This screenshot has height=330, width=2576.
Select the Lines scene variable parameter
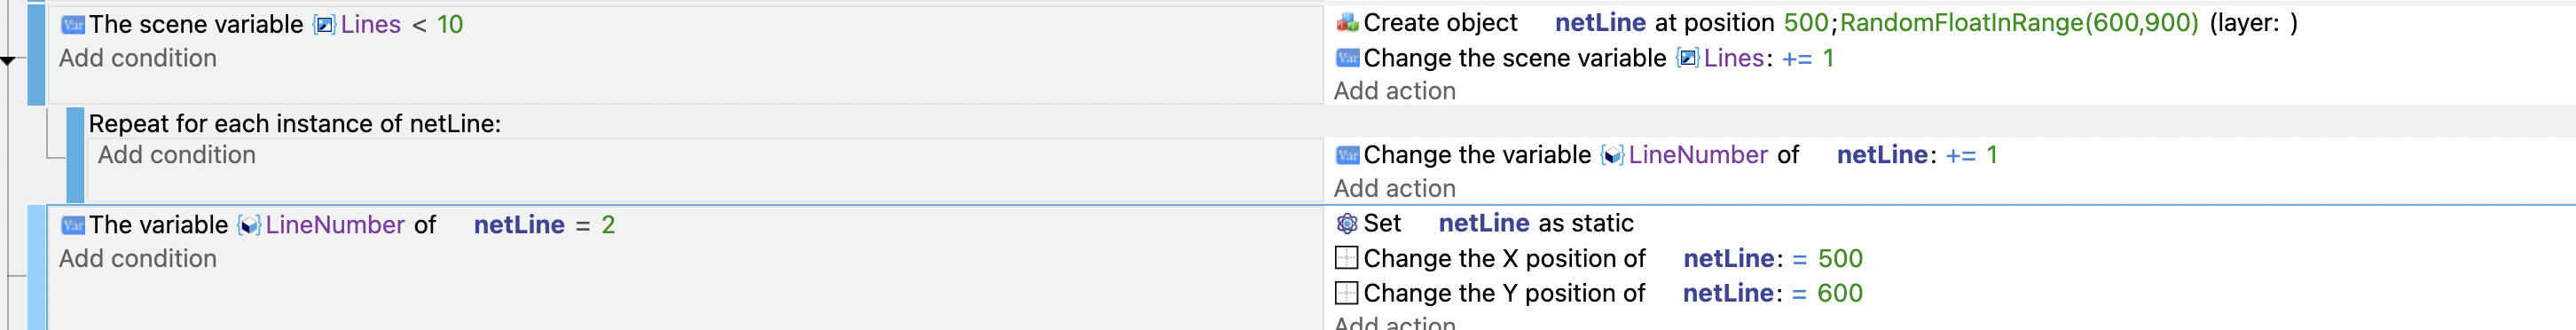click(x=357, y=24)
